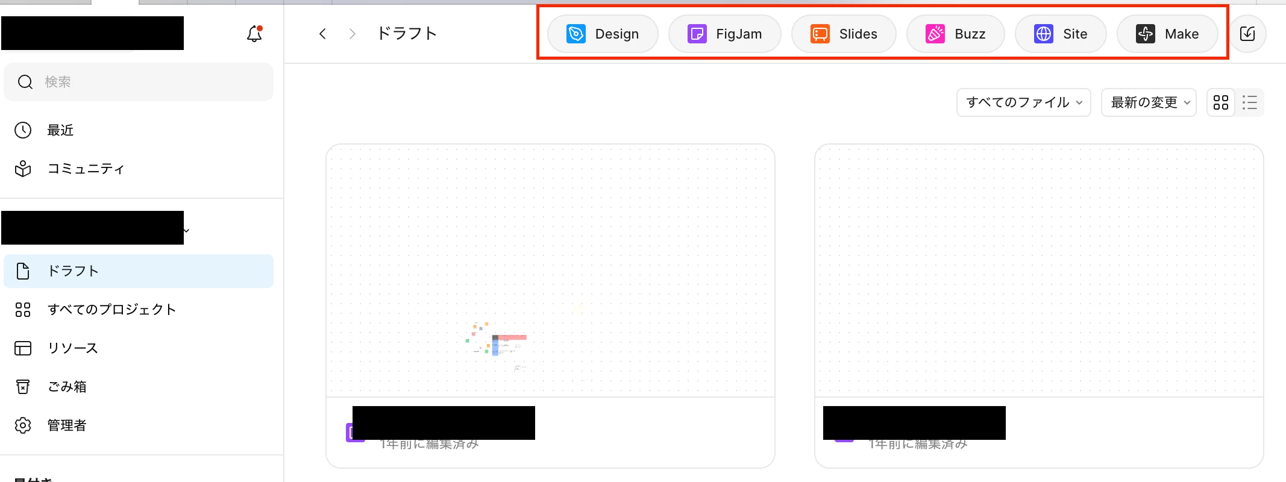Open the 最新の変更 sort dropdown

(x=1149, y=102)
